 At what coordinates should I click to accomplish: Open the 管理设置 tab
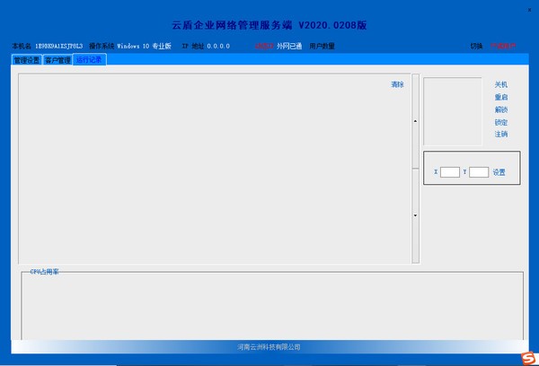(27, 60)
